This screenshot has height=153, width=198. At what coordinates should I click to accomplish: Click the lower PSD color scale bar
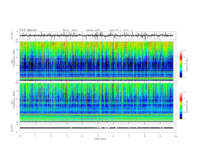coord(181,105)
